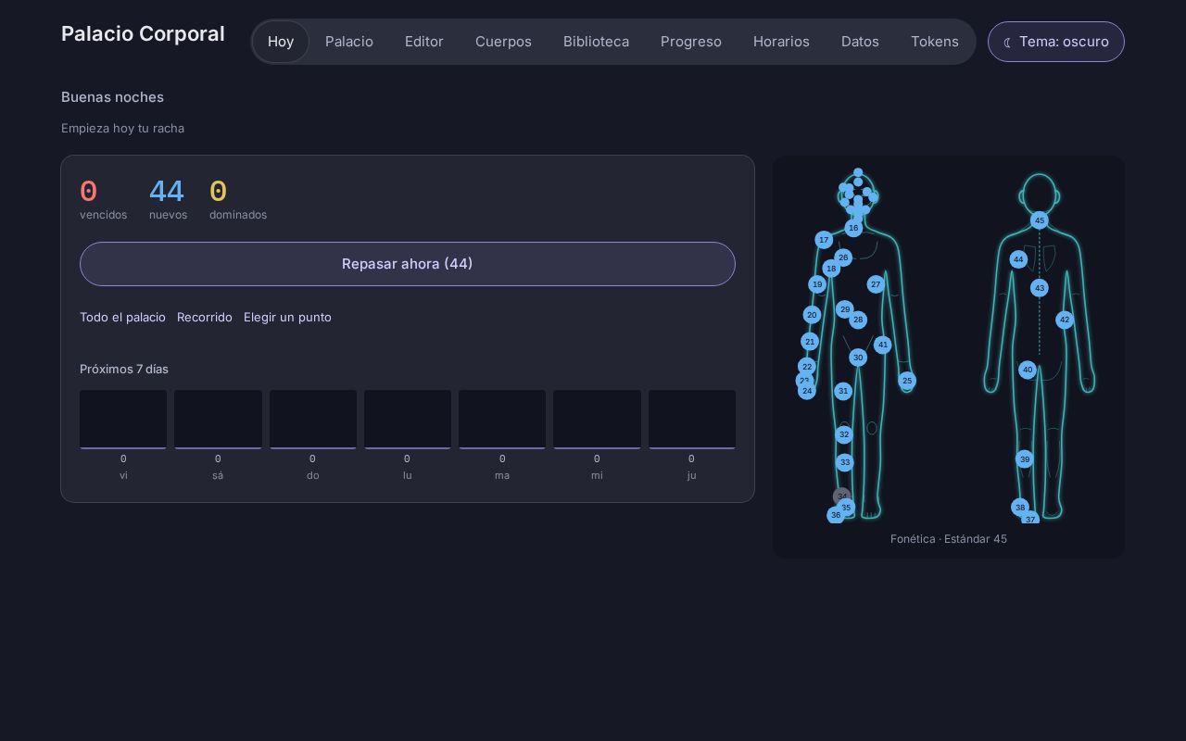The width and height of the screenshot is (1186, 741).
Task: Select body point 27 on the chest
Action: 876,284
